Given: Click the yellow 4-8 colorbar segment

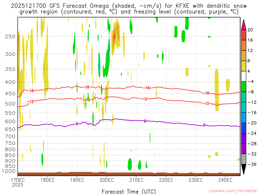Looking at the screenshot, I should [244, 66].
